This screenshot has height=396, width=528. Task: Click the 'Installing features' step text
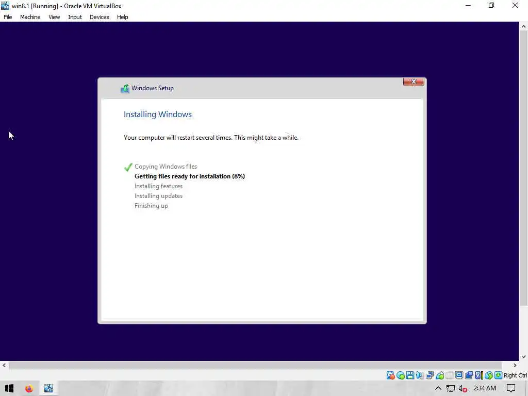click(158, 186)
